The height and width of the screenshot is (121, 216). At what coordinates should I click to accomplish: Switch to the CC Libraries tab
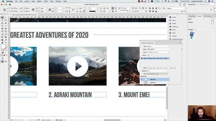coord(208,16)
